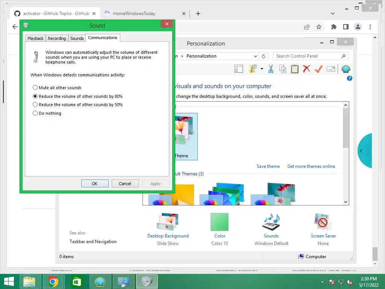Choose the blue lines default theme thumbnail
Screen dimensions: 385x289
[x=222, y=194]
